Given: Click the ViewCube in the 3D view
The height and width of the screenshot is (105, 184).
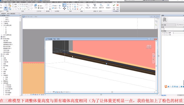Looking at the screenshot, I should coord(149,47).
